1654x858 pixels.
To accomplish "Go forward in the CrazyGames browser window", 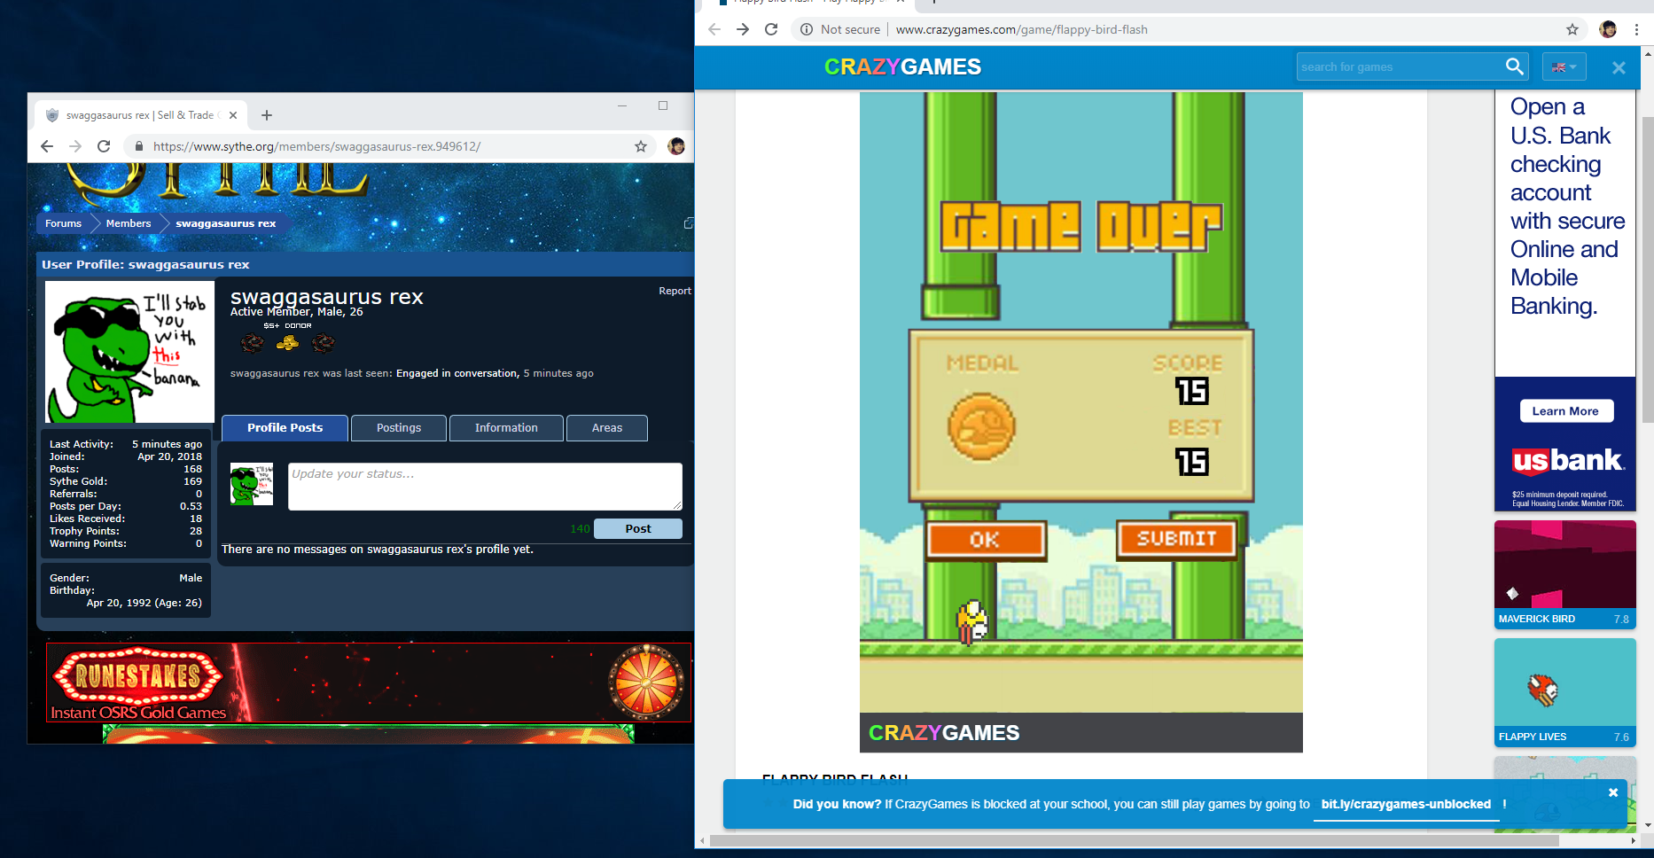I will pos(743,29).
